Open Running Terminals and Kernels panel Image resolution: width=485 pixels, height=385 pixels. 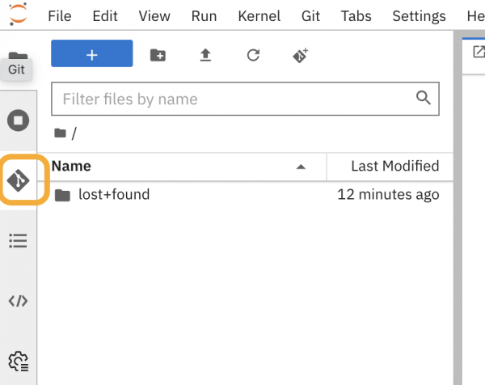19,121
